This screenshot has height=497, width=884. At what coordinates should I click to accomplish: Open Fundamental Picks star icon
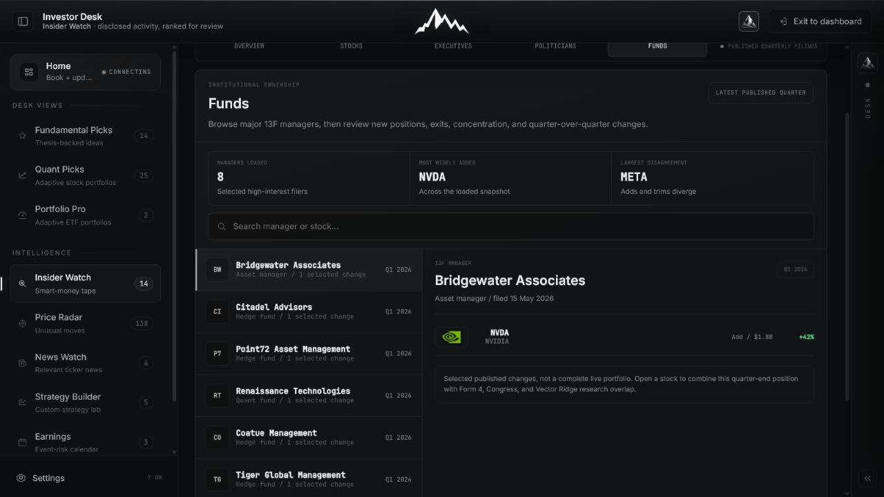[22, 136]
